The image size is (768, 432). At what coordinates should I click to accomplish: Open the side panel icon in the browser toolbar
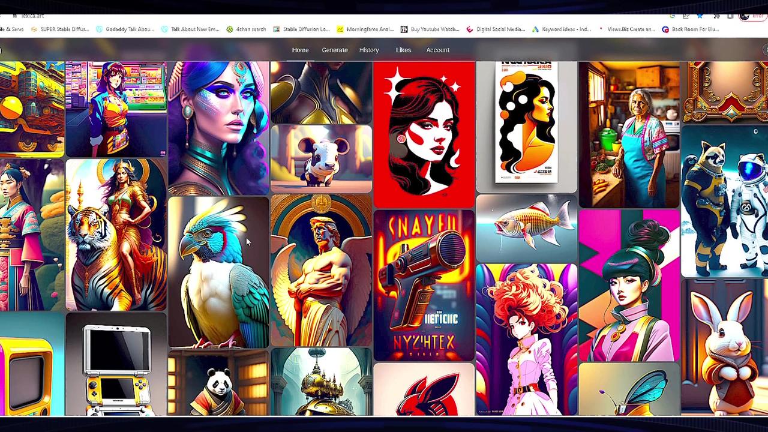pos(730,16)
